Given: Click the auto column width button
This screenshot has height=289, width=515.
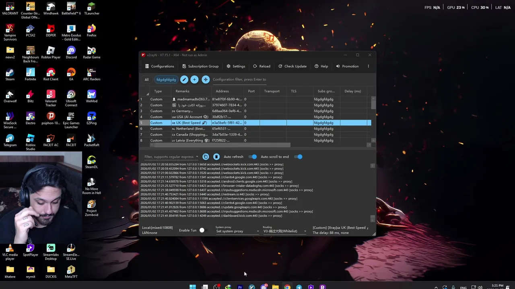Looking at the screenshot, I should 206,79.
